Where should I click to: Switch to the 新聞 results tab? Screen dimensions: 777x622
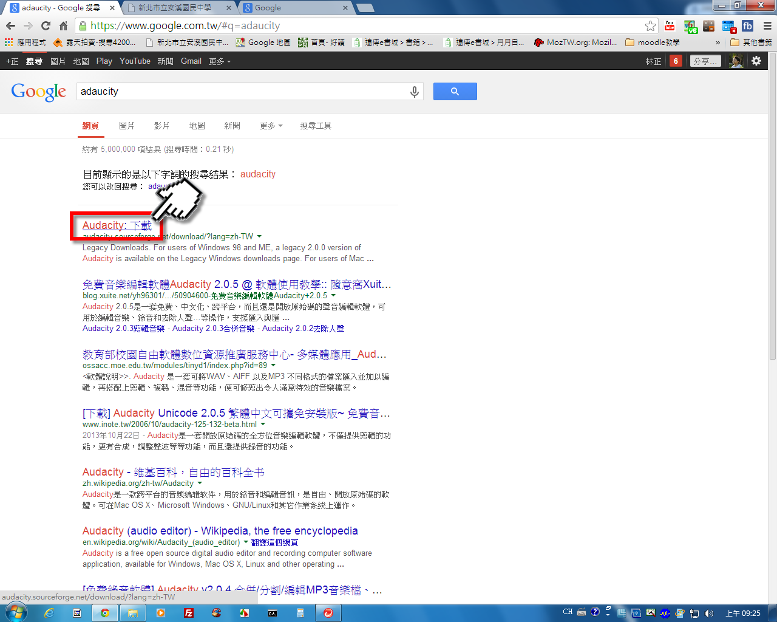pyautogui.click(x=232, y=126)
